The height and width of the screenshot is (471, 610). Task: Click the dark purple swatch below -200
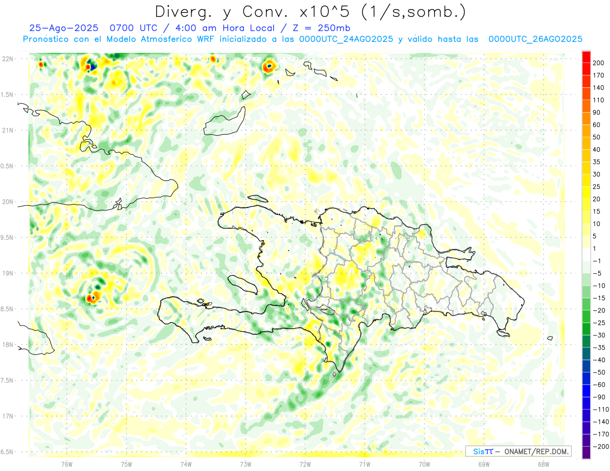586,453
